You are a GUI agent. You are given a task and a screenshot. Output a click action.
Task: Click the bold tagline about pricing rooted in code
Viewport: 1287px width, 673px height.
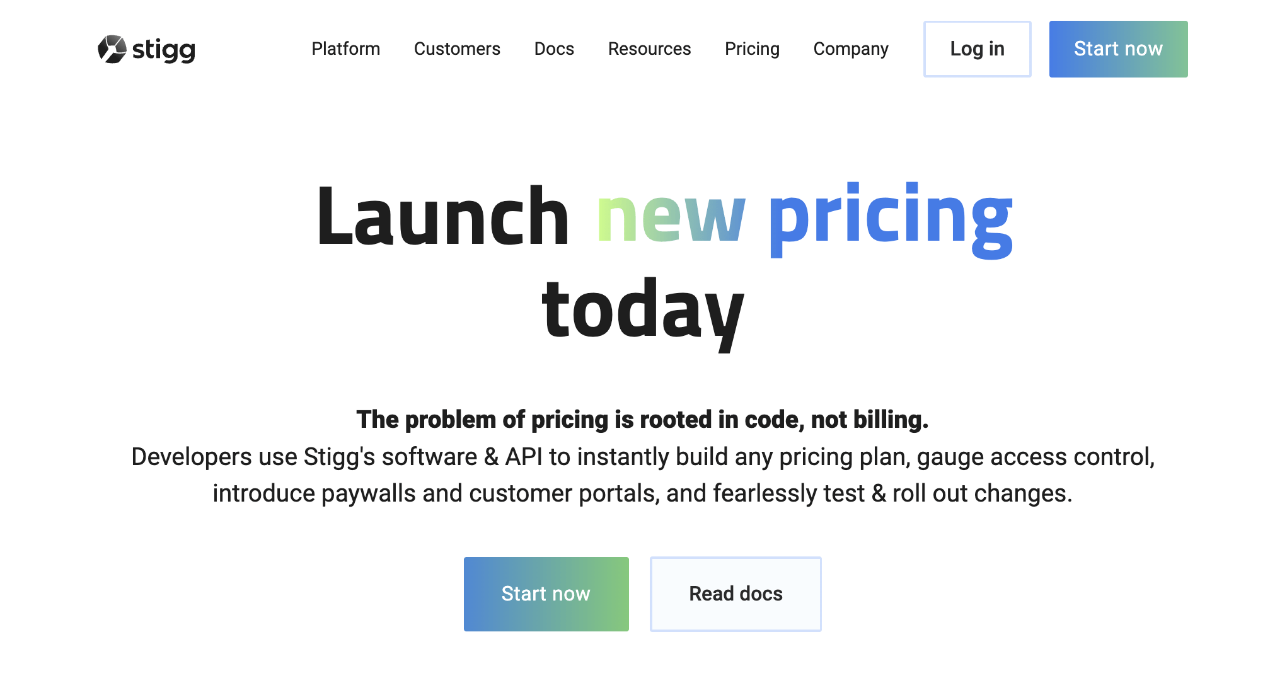(643, 419)
